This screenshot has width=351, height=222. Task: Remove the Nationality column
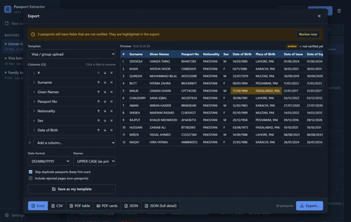click(x=111, y=111)
